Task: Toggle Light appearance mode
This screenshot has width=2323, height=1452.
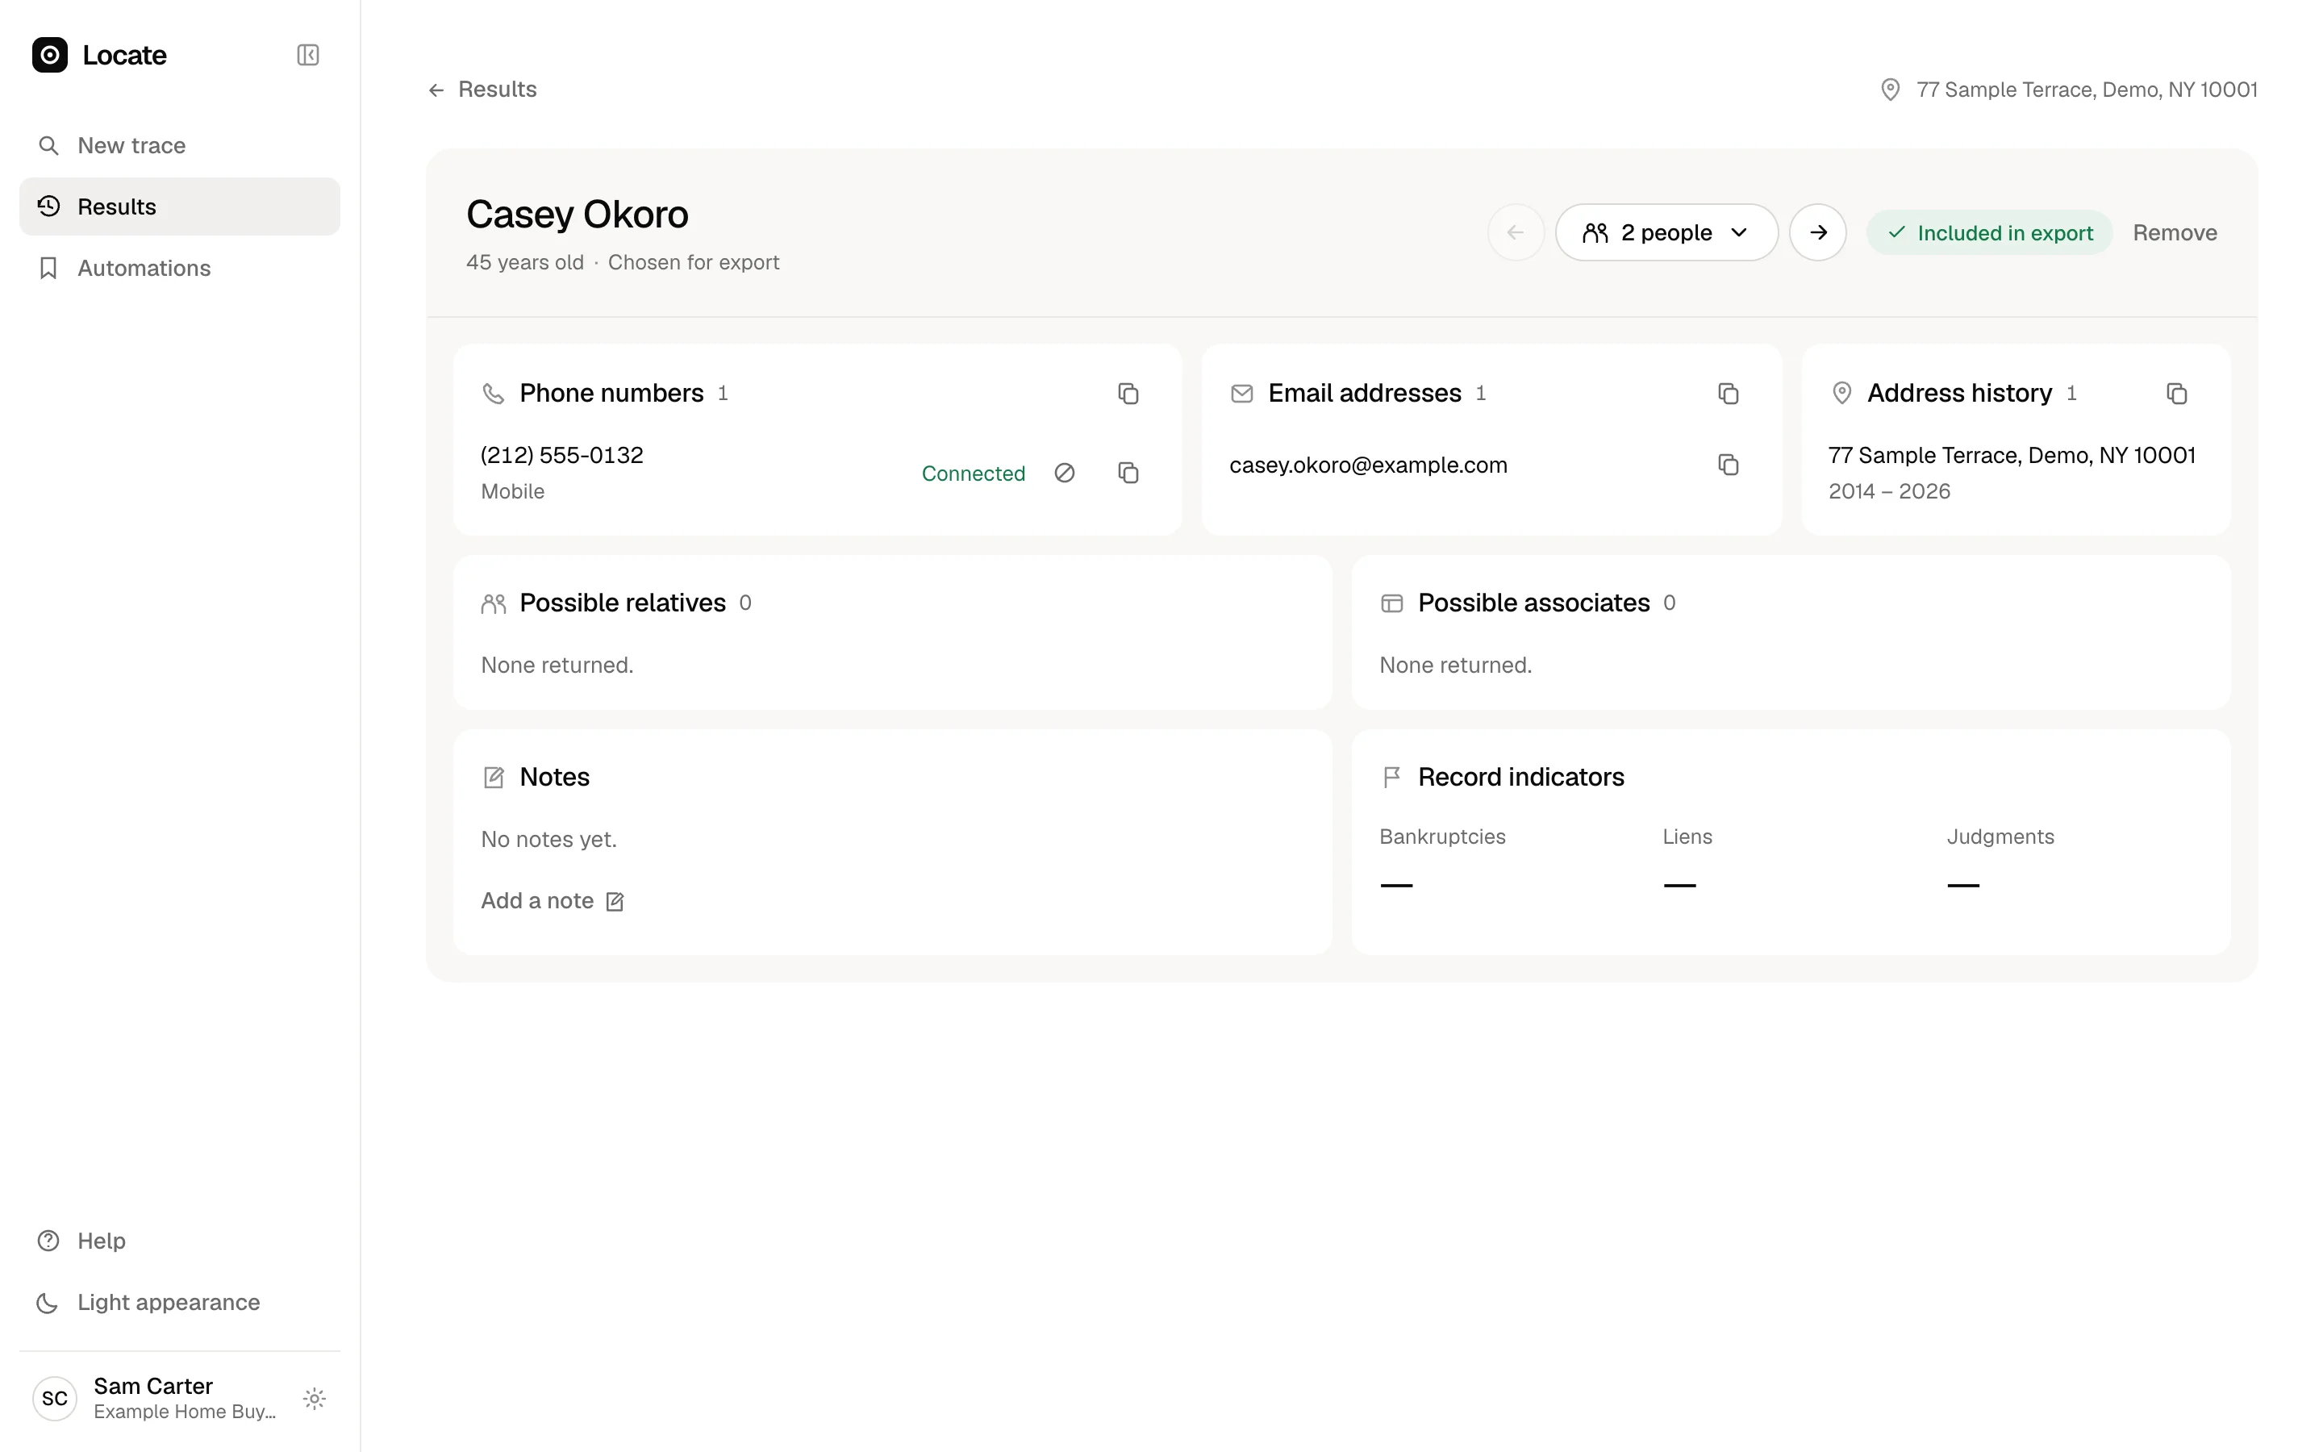Action: pos(180,1302)
